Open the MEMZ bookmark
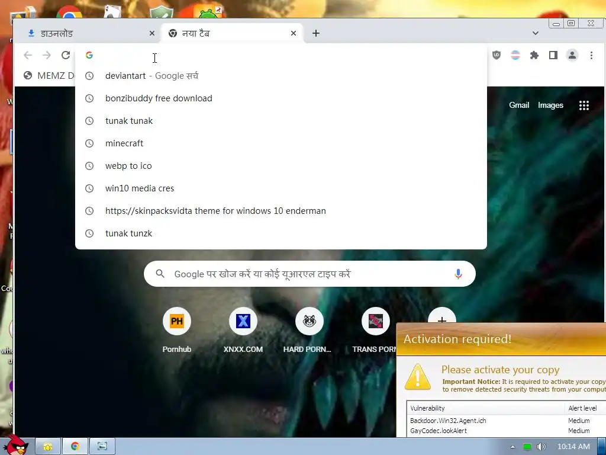This screenshot has width=606, height=455. [x=49, y=75]
